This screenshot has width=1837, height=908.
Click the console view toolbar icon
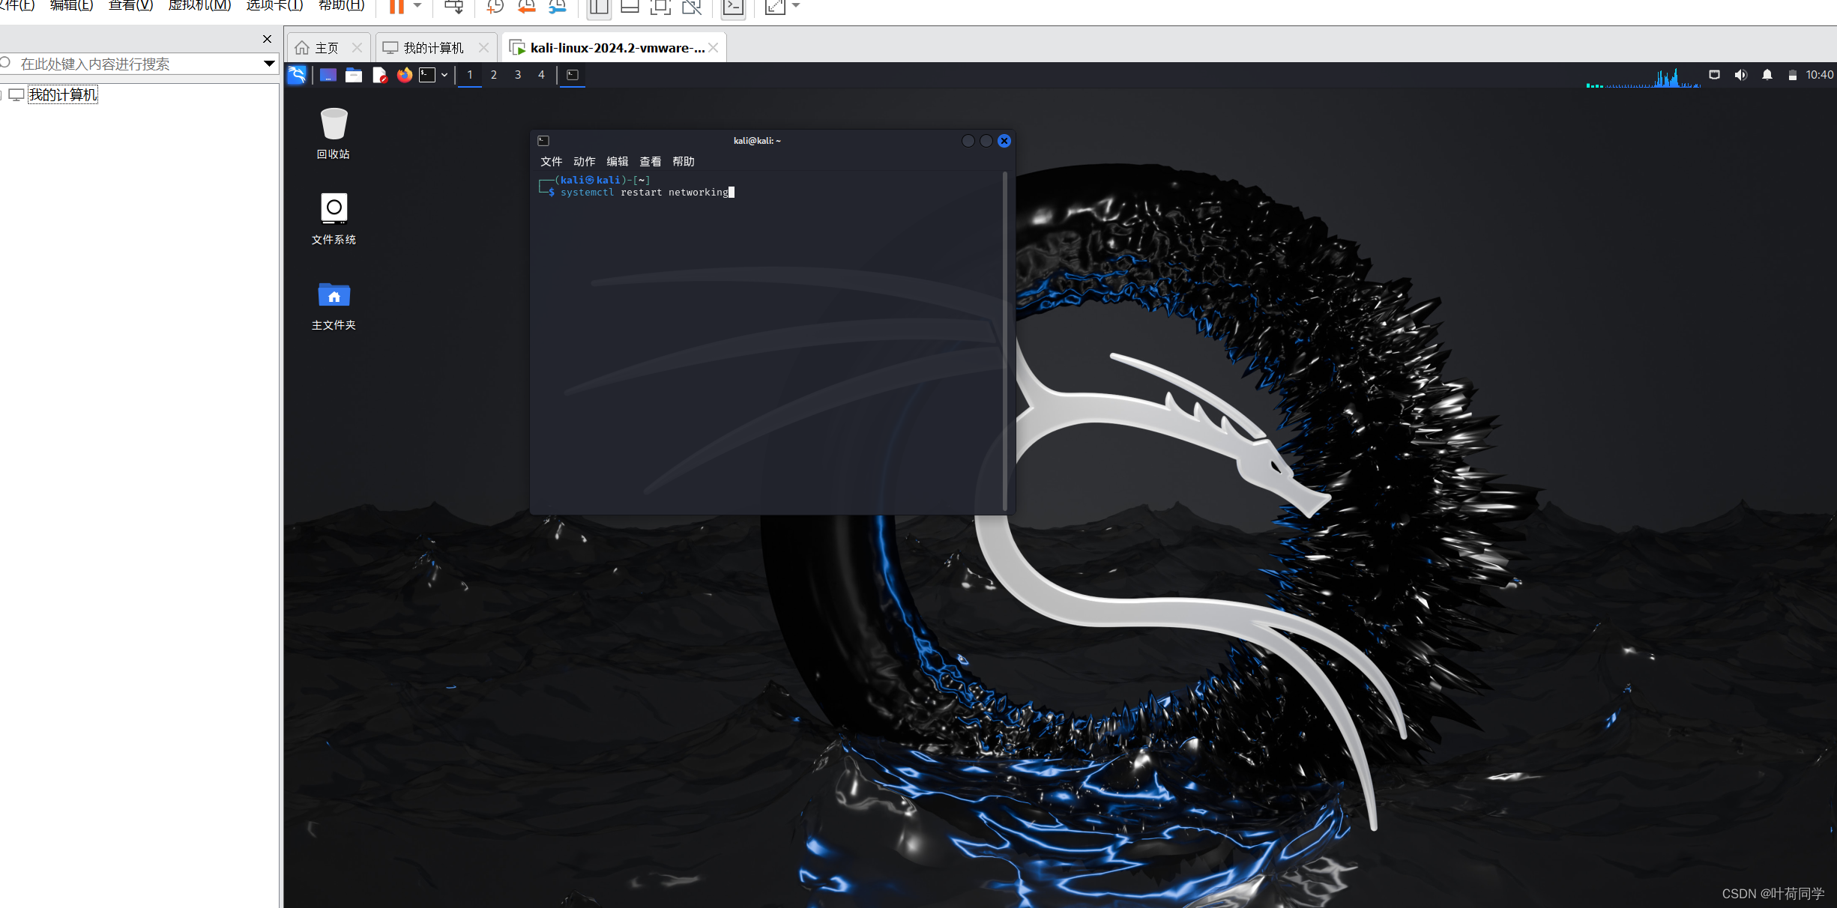pyautogui.click(x=733, y=7)
